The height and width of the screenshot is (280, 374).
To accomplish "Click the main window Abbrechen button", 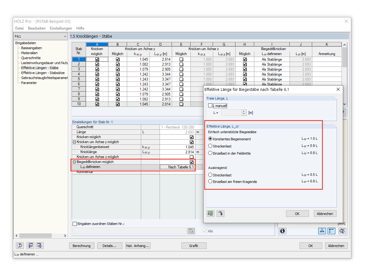I will (x=336, y=246).
